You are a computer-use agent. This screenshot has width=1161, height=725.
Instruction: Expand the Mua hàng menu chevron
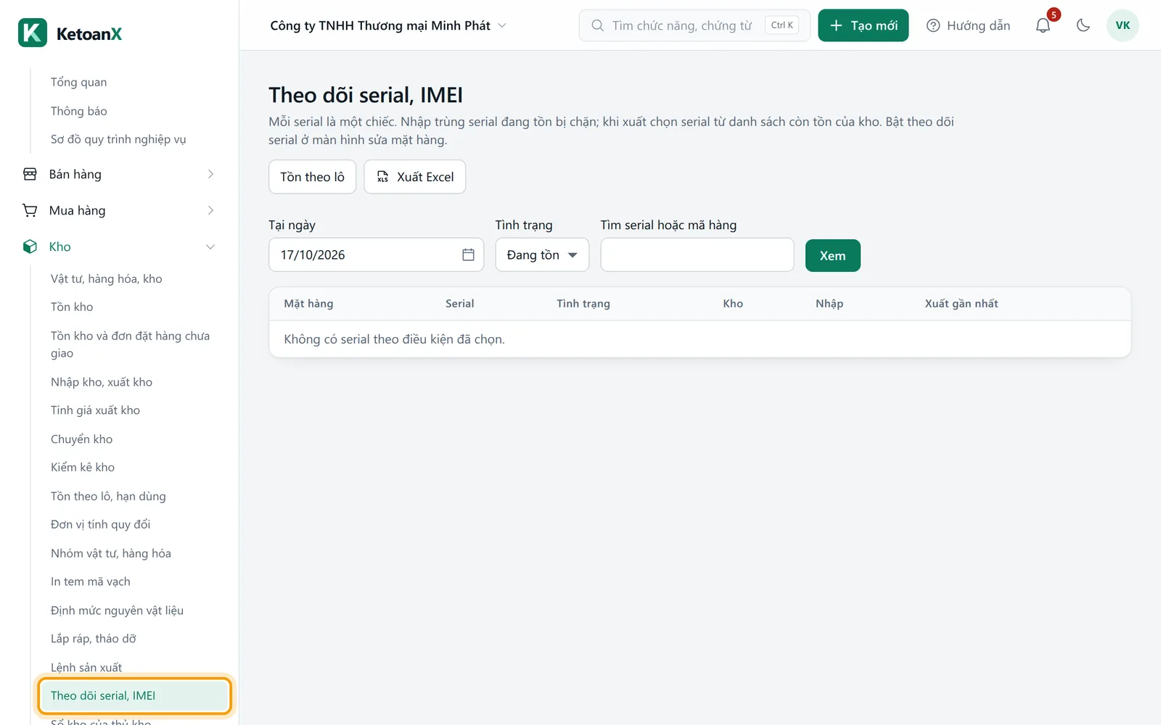(210, 210)
